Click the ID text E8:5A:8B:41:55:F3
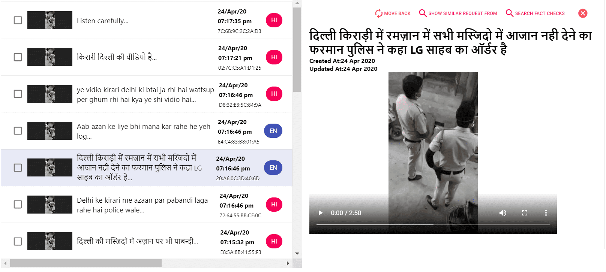606x272 pixels. [x=241, y=252]
